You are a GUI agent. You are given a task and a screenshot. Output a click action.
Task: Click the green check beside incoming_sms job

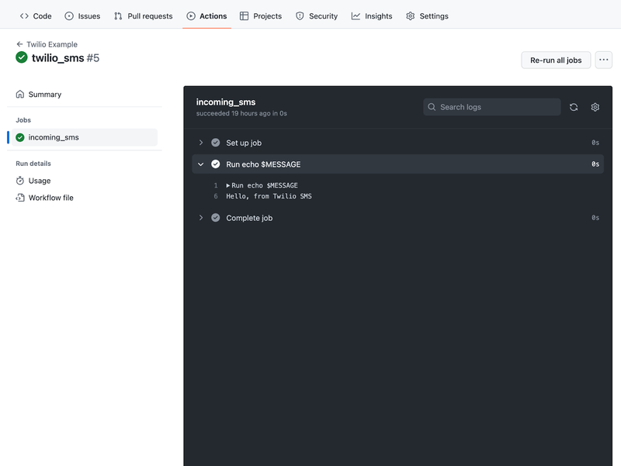[22, 136]
